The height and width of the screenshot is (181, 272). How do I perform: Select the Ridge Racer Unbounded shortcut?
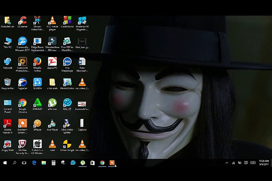click(x=37, y=44)
